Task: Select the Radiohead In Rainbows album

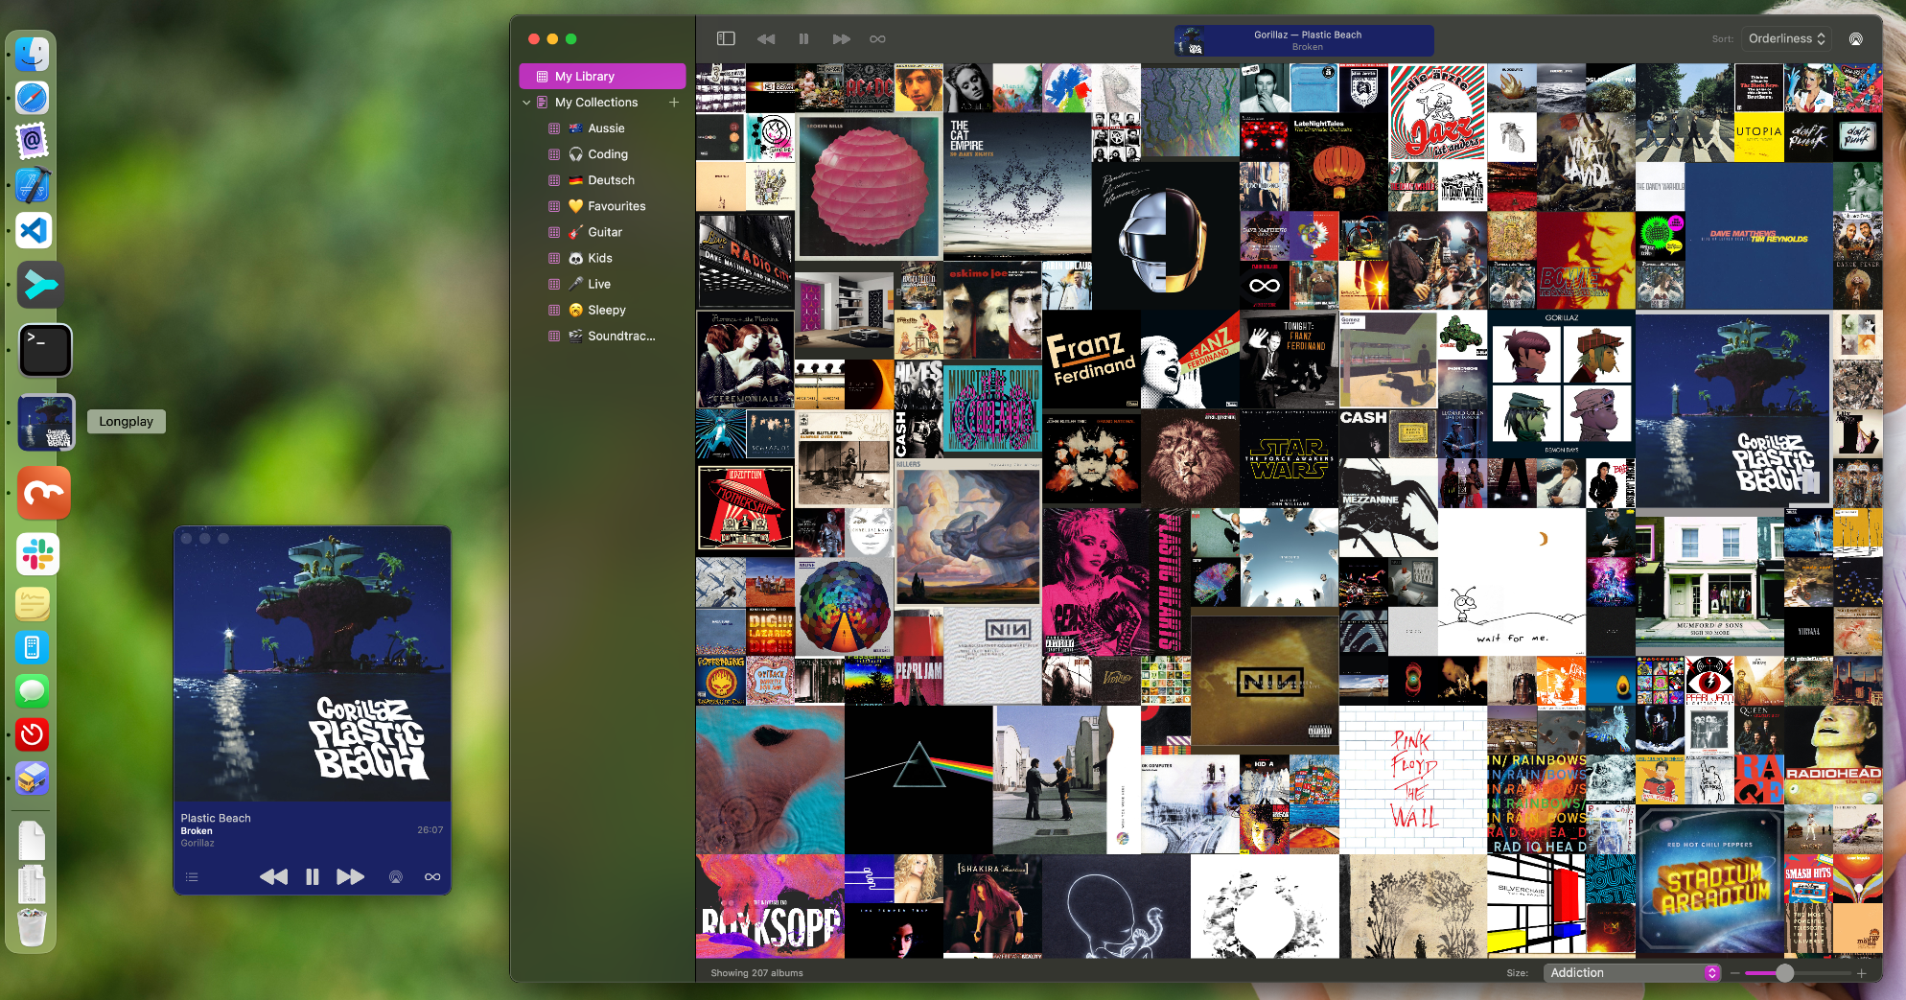Action: [1537, 803]
